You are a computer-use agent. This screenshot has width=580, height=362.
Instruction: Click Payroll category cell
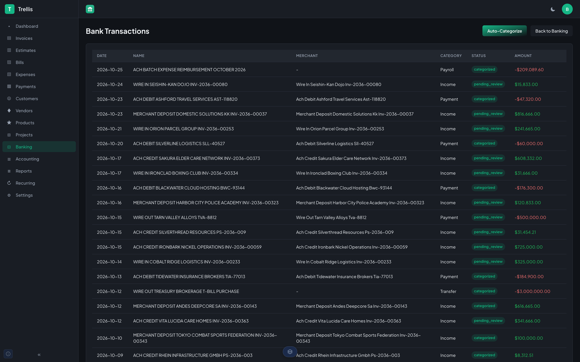(x=447, y=70)
